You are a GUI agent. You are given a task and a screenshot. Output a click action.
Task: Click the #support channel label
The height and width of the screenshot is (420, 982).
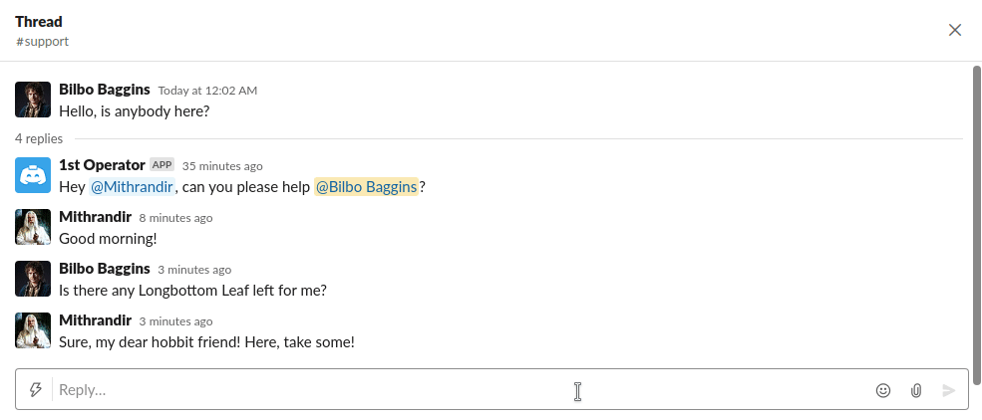pyautogui.click(x=42, y=42)
